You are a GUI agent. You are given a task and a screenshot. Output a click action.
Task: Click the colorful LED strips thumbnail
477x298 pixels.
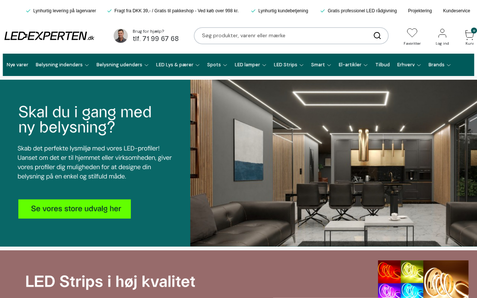(423, 279)
